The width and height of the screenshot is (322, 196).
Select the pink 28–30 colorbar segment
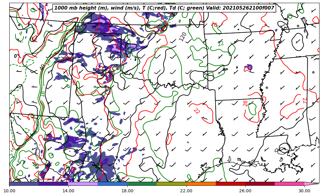pos(290,184)
